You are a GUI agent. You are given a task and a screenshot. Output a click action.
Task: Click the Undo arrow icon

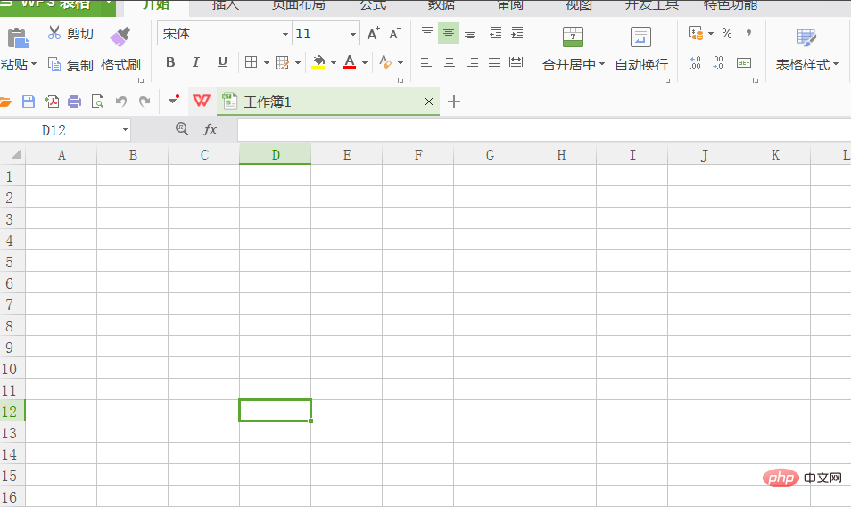click(x=121, y=102)
